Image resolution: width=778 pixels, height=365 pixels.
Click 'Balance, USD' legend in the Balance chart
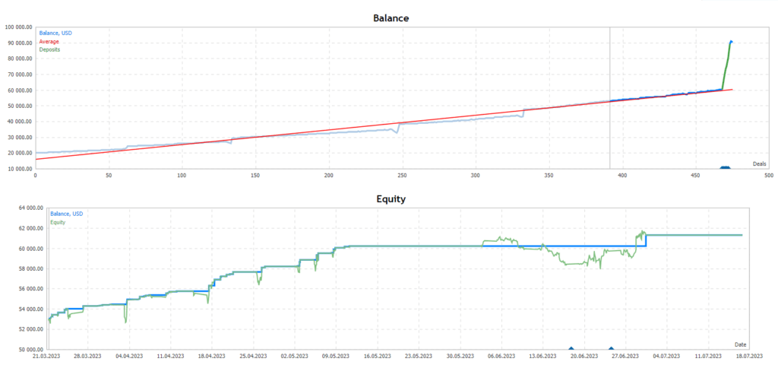(55, 33)
